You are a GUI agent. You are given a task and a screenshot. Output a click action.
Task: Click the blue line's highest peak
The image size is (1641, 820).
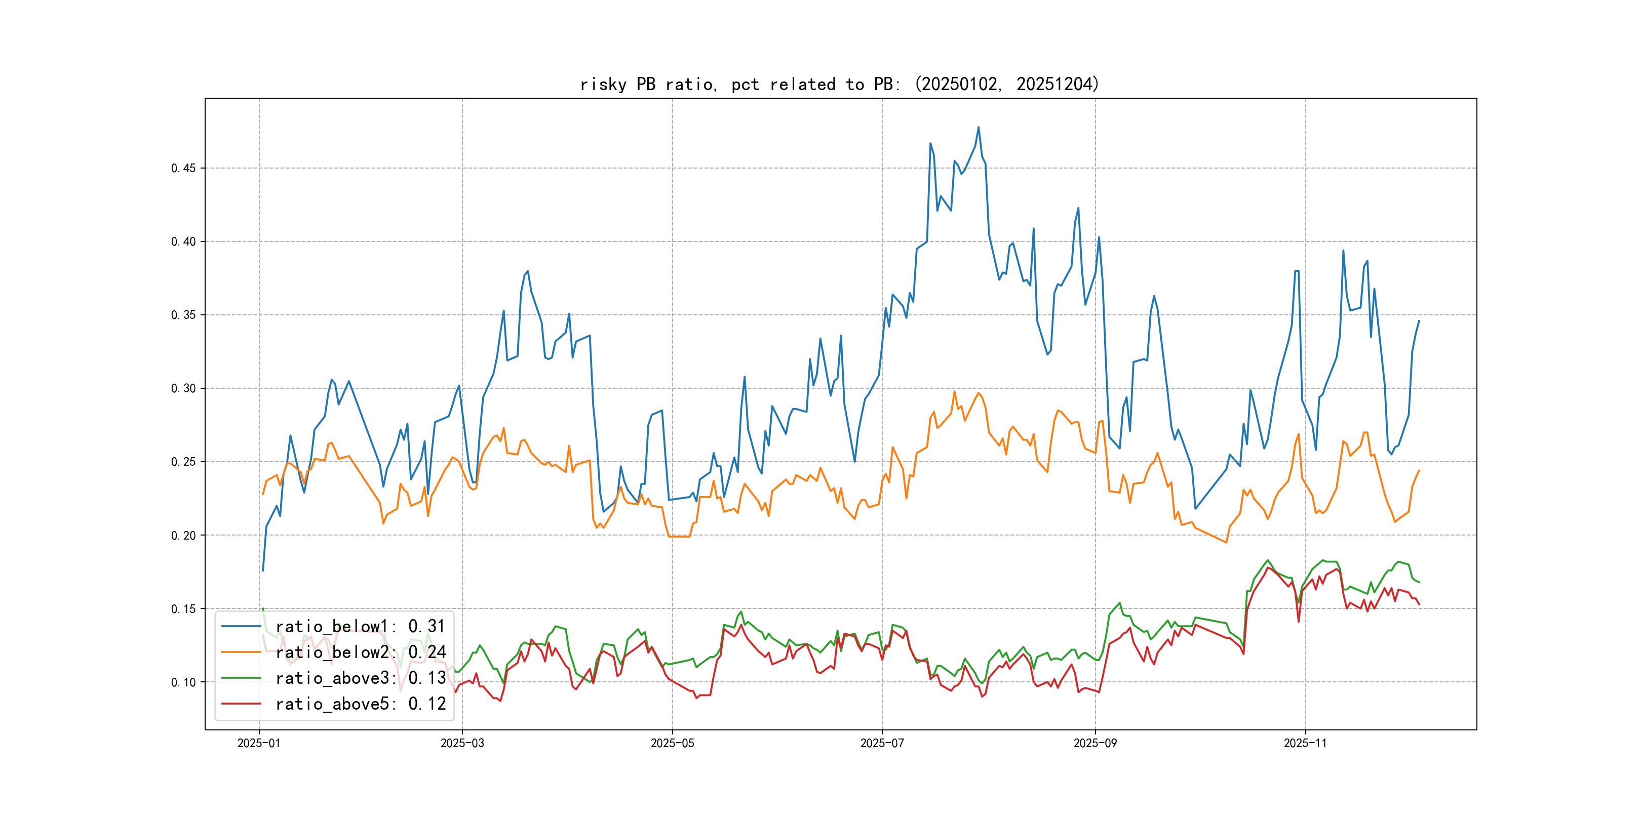click(x=979, y=128)
